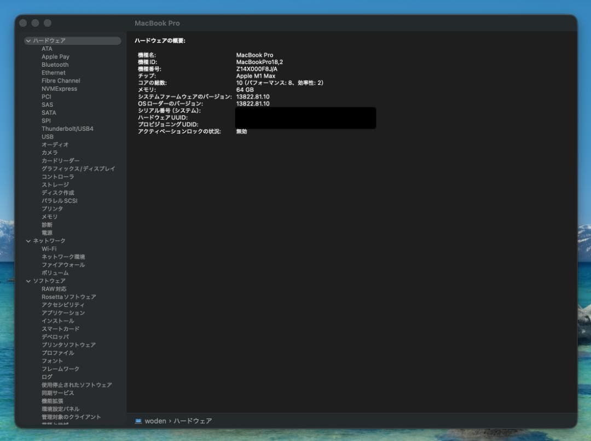Open アプリケーション in the sidebar
The height and width of the screenshot is (441, 591).
click(x=63, y=313)
